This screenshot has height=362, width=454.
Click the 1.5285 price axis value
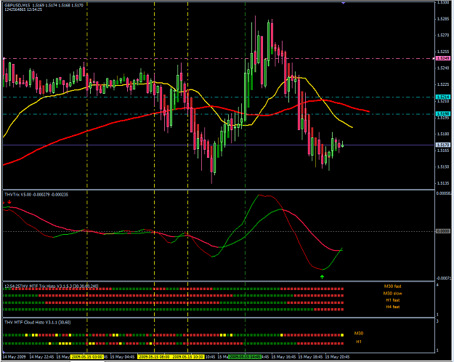(x=443, y=19)
